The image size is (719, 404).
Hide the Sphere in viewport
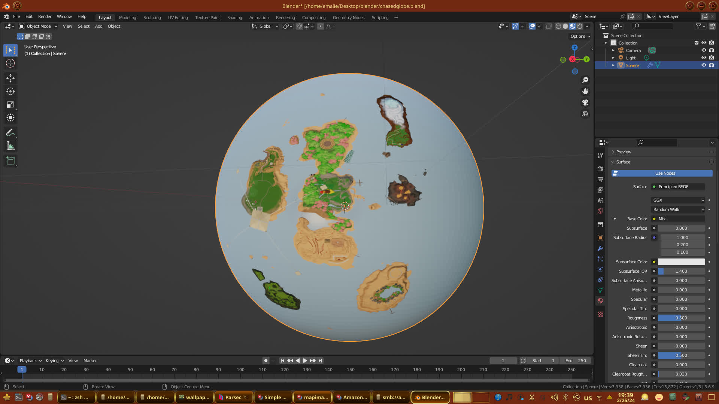[x=704, y=65]
